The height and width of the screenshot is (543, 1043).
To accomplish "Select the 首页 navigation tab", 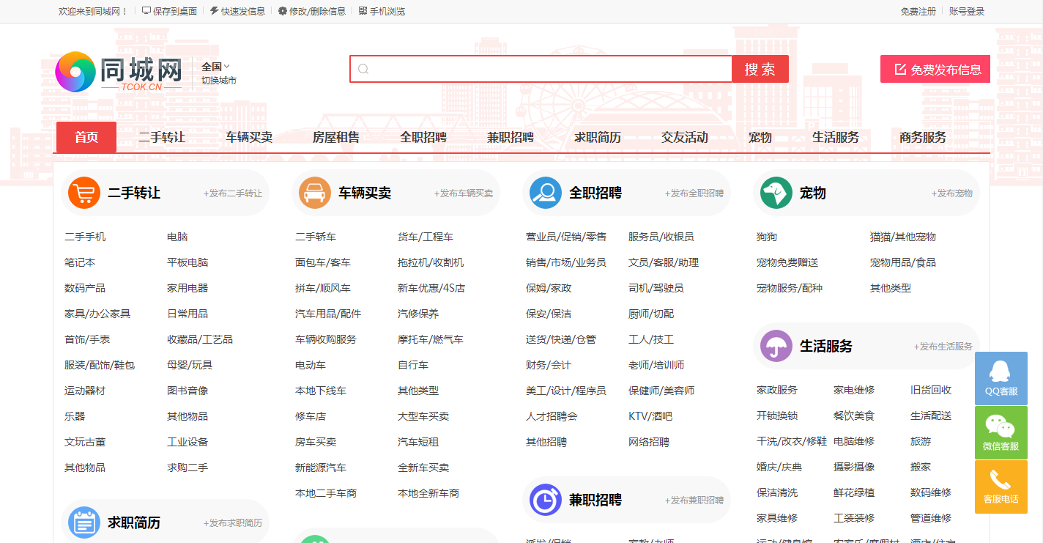I will coord(86,137).
